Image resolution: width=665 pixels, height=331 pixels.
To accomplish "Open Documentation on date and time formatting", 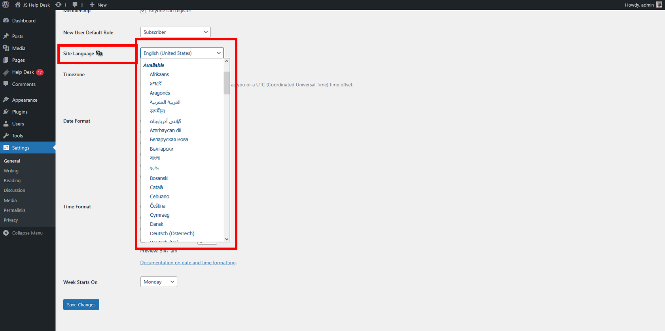I will (188, 263).
